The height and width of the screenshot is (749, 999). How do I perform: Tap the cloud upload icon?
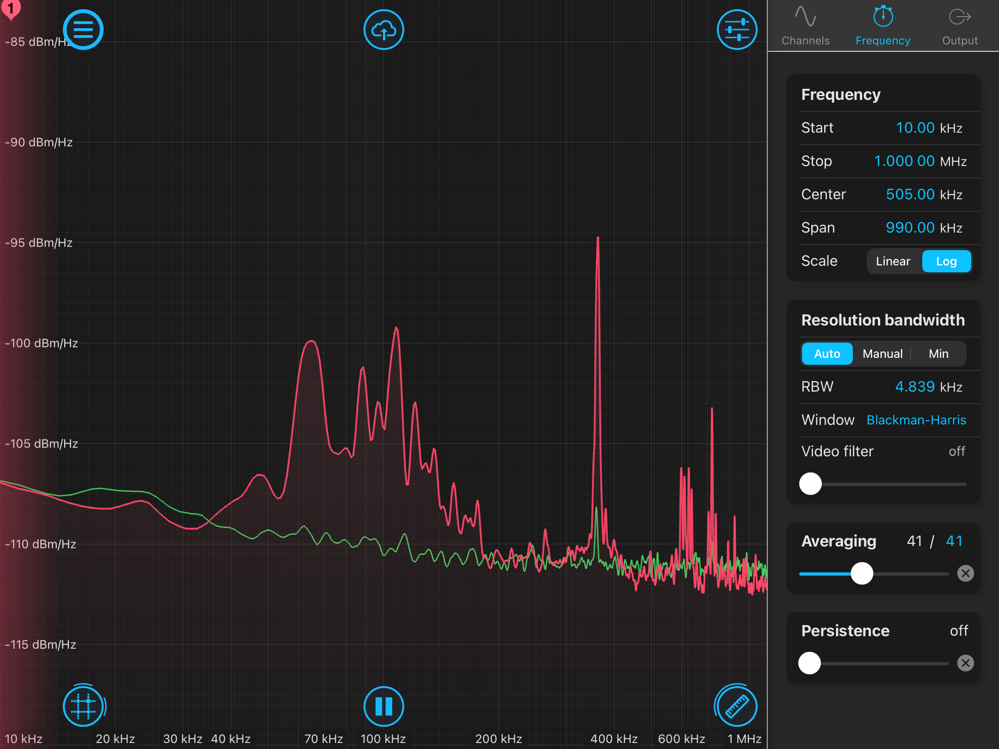pos(383,30)
